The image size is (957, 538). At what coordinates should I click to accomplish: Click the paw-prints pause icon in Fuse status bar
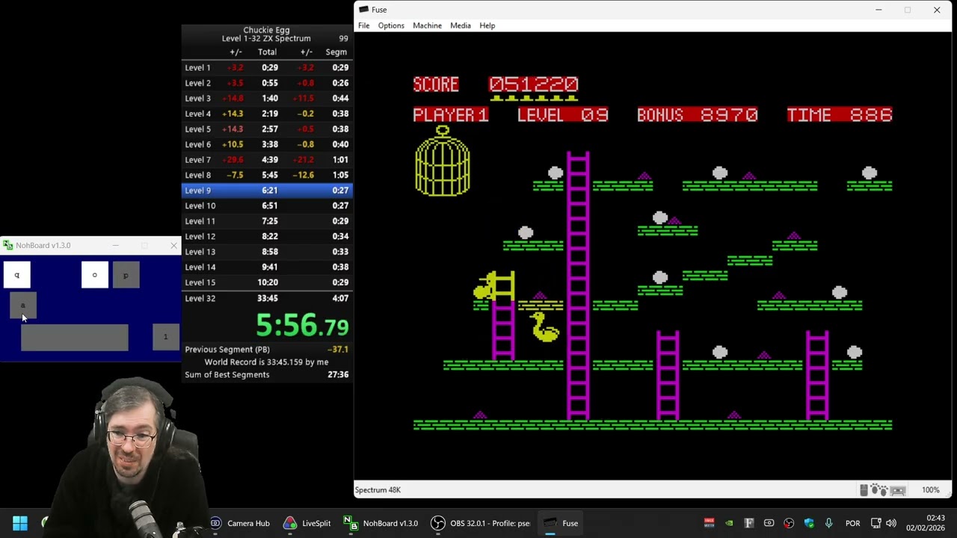click(879, 490)
